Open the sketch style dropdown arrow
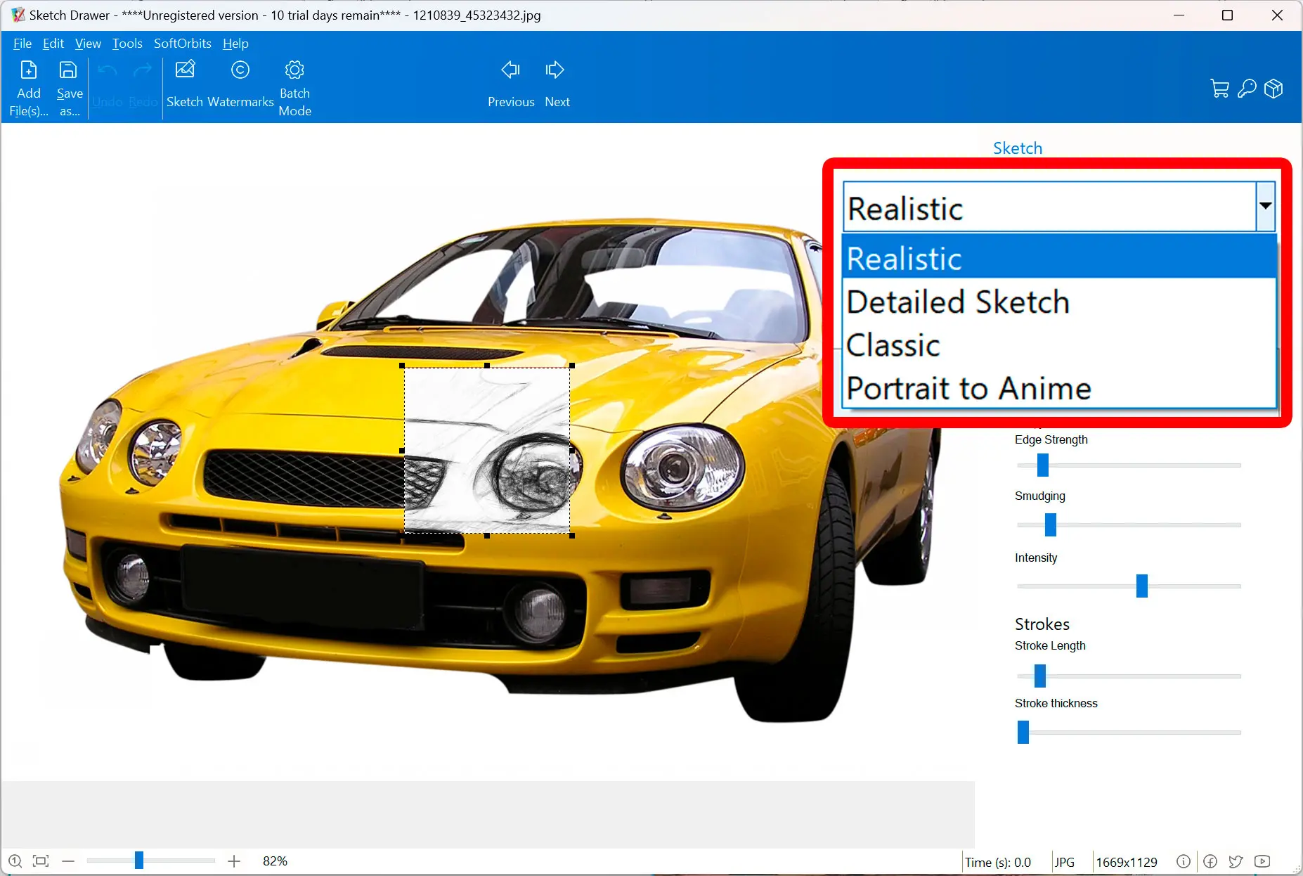This screenshot has height=876, width=1303. (x=1264, y=206)
